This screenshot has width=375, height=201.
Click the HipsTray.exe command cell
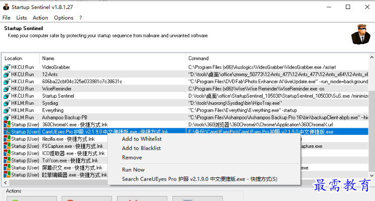click(x=235, y=103)
